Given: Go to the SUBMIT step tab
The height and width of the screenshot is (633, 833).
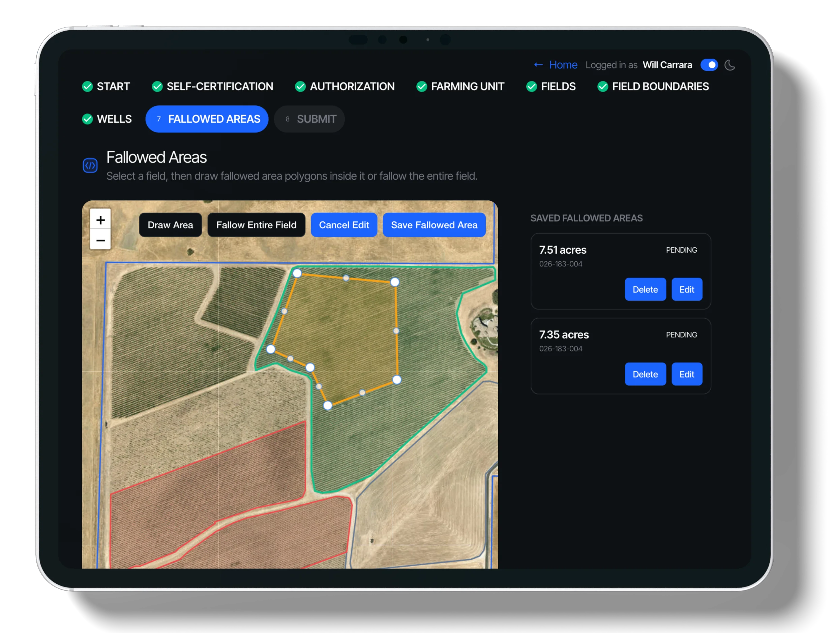Looking at the screenshot, I should point(309,119).
